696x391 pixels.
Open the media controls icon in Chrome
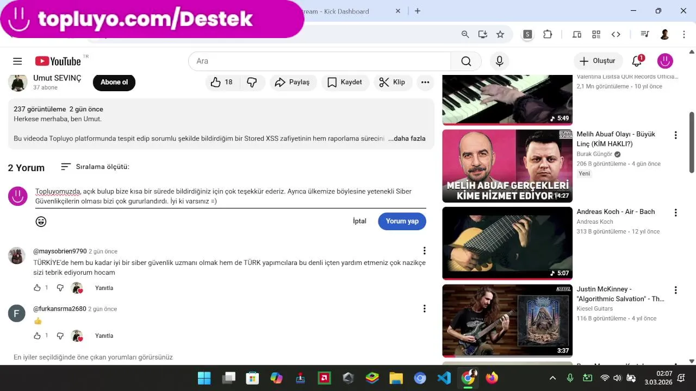coord(645,34)
